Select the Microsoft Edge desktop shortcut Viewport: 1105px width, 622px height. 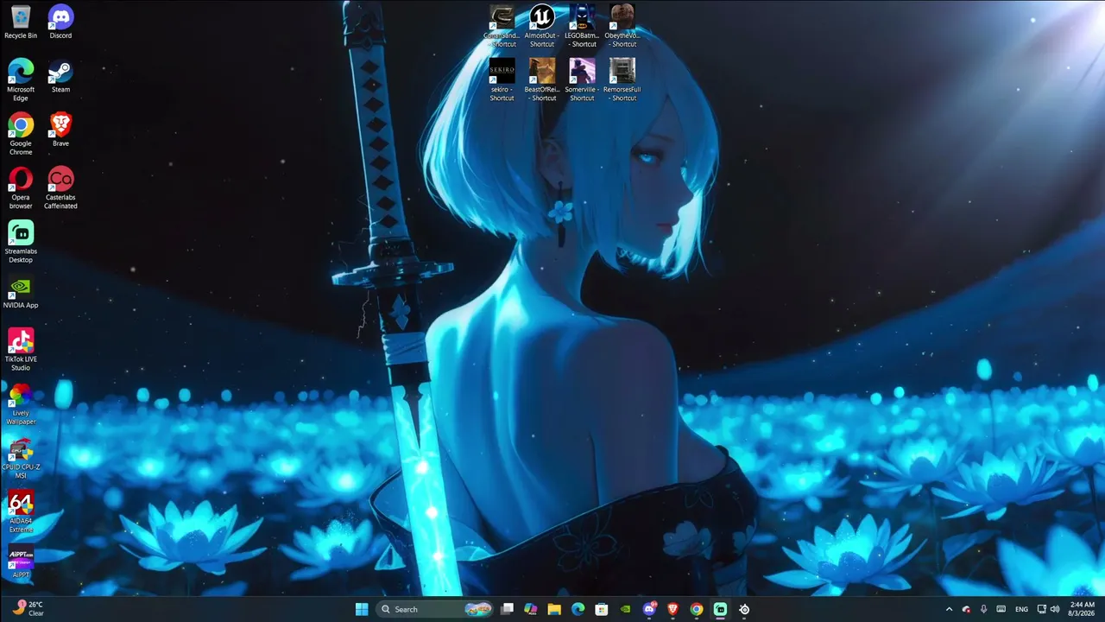pos(21,80)
